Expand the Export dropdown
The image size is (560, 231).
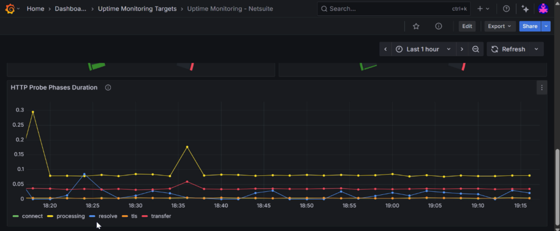coord(500,26)
